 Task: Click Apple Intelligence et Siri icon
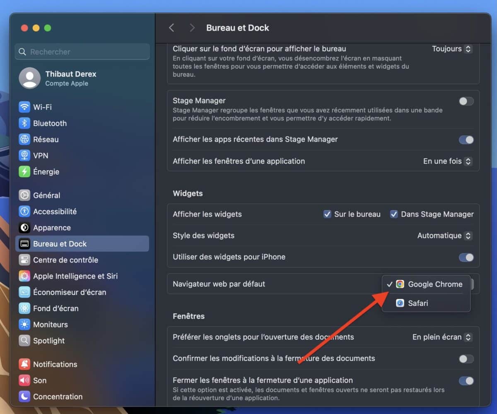pyautogui.click(x=24, y=276)
